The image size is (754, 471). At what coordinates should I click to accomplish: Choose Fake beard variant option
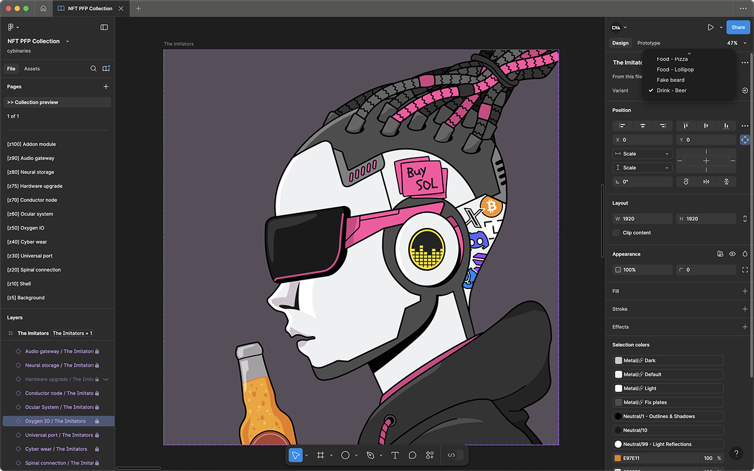pyautogui.click(x=670, y=80)
